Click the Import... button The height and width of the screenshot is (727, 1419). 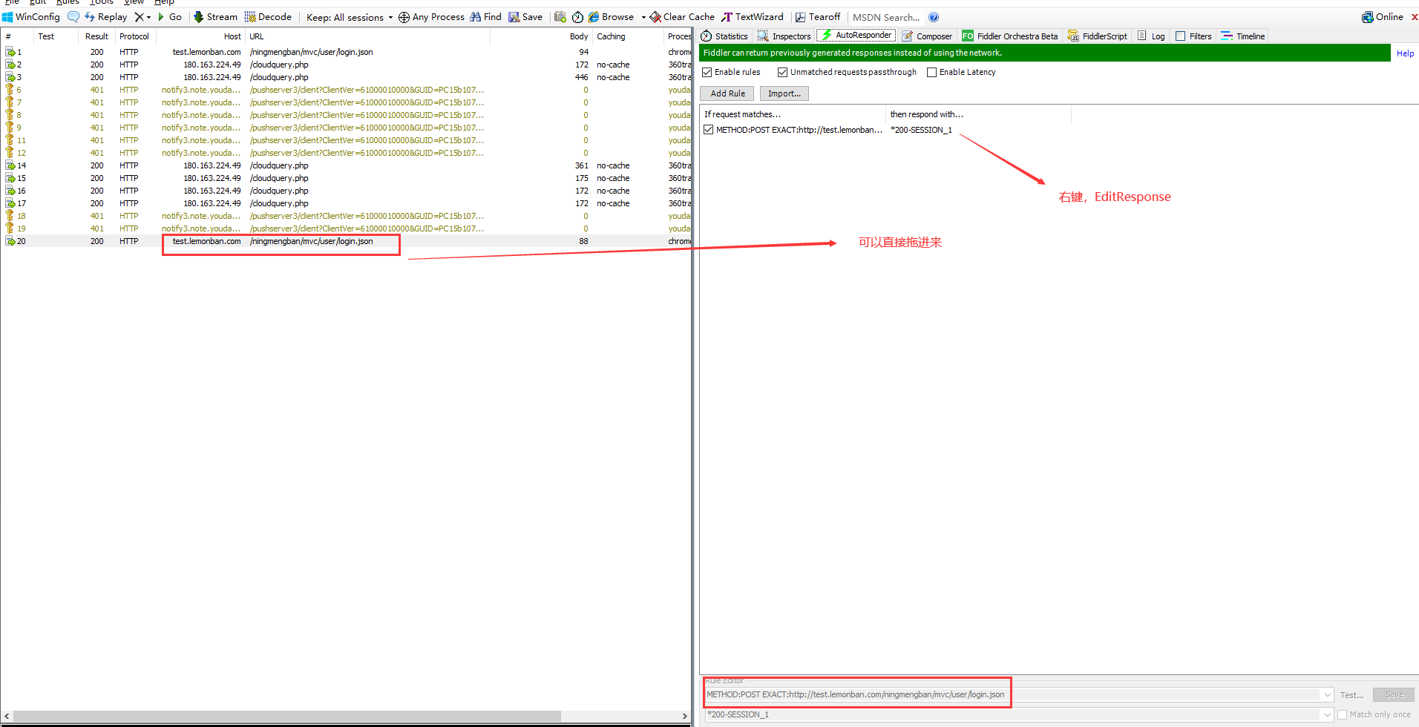[784, 93]
